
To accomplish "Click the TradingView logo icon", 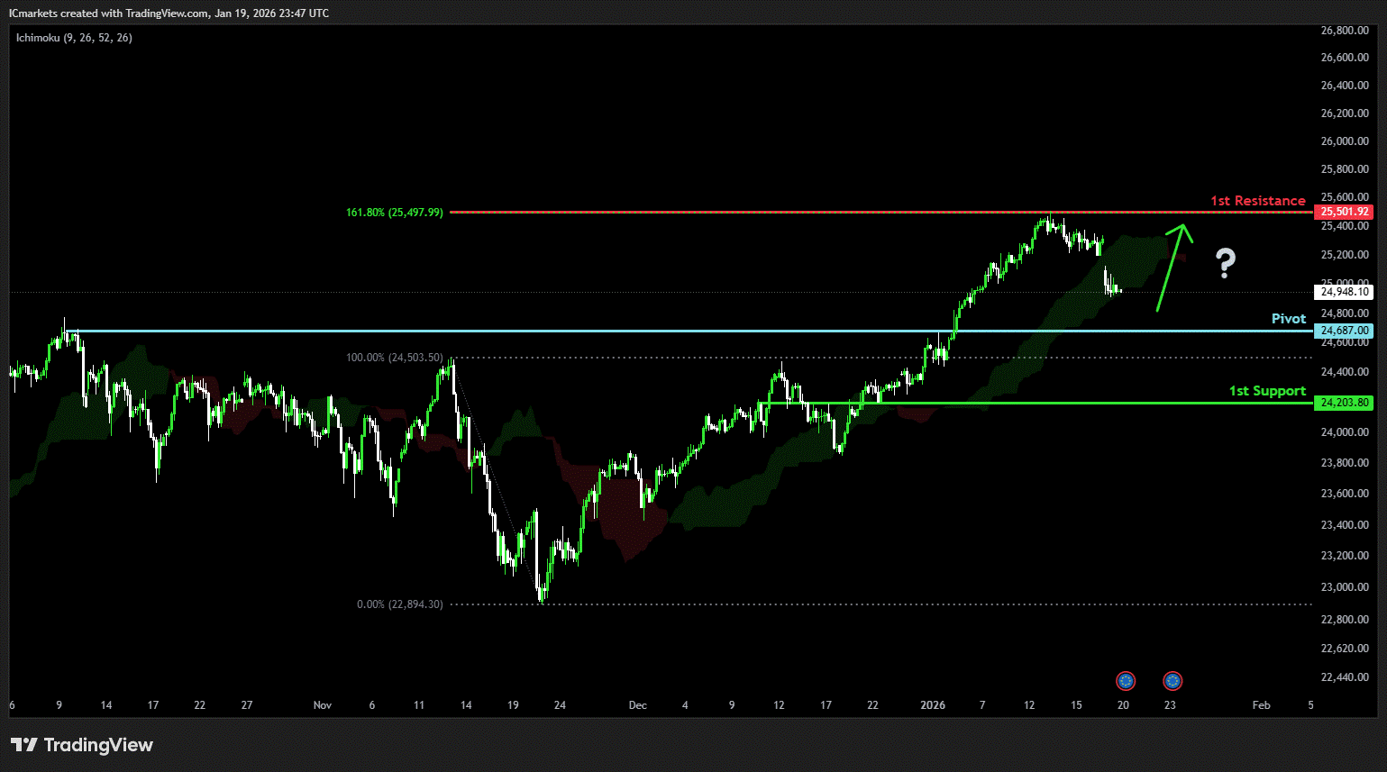I will coord(24,745).
